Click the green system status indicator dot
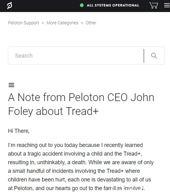Image resolution: width=170 pixels, height=195 pixels. (x=82, y=5)
